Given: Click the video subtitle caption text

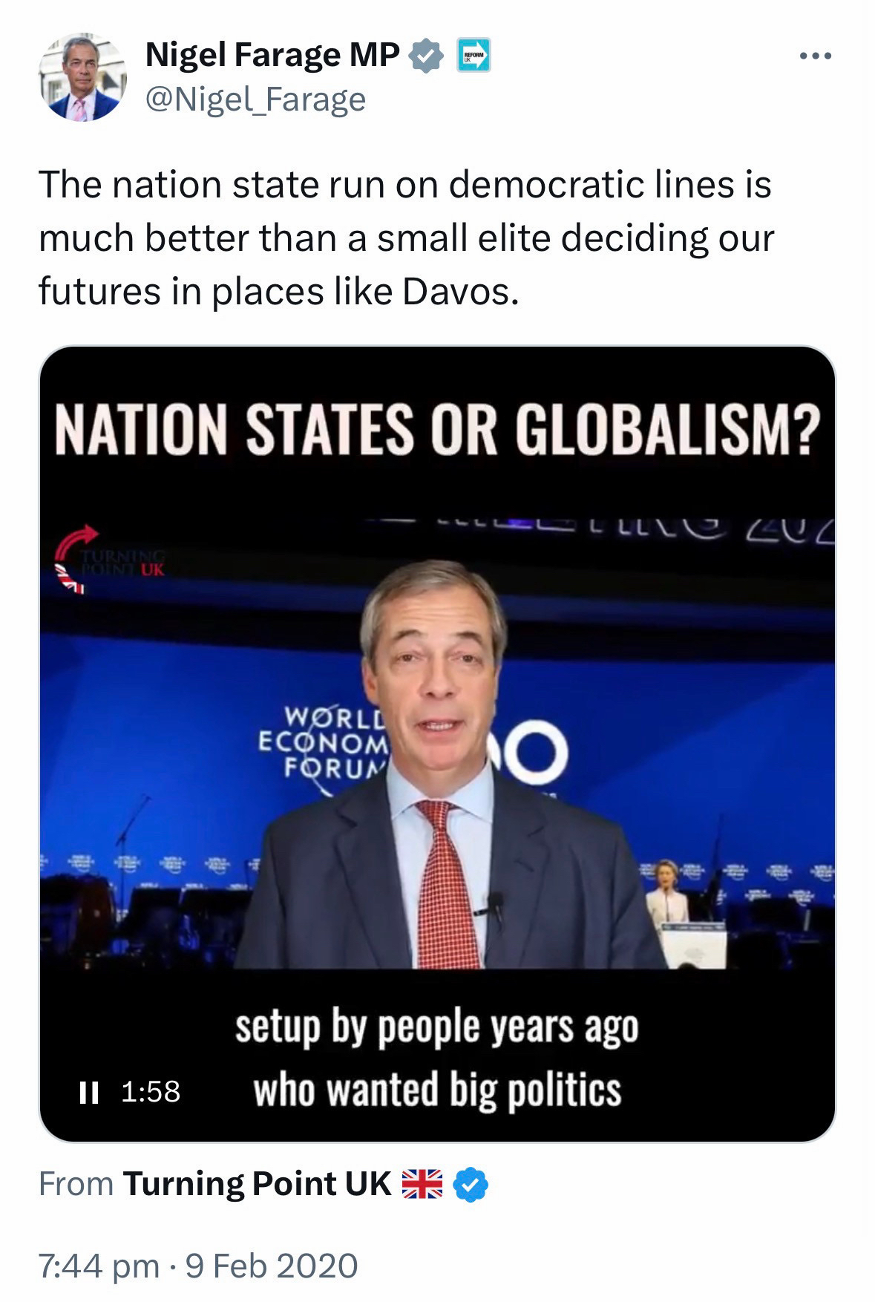Looking at the screenshot, I should pyautogui.click(x=437, y=1059).
